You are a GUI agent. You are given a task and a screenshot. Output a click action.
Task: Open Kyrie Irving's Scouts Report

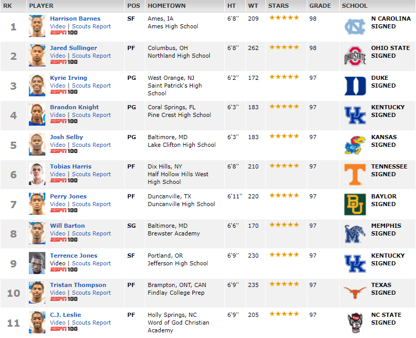coord(91,86)
